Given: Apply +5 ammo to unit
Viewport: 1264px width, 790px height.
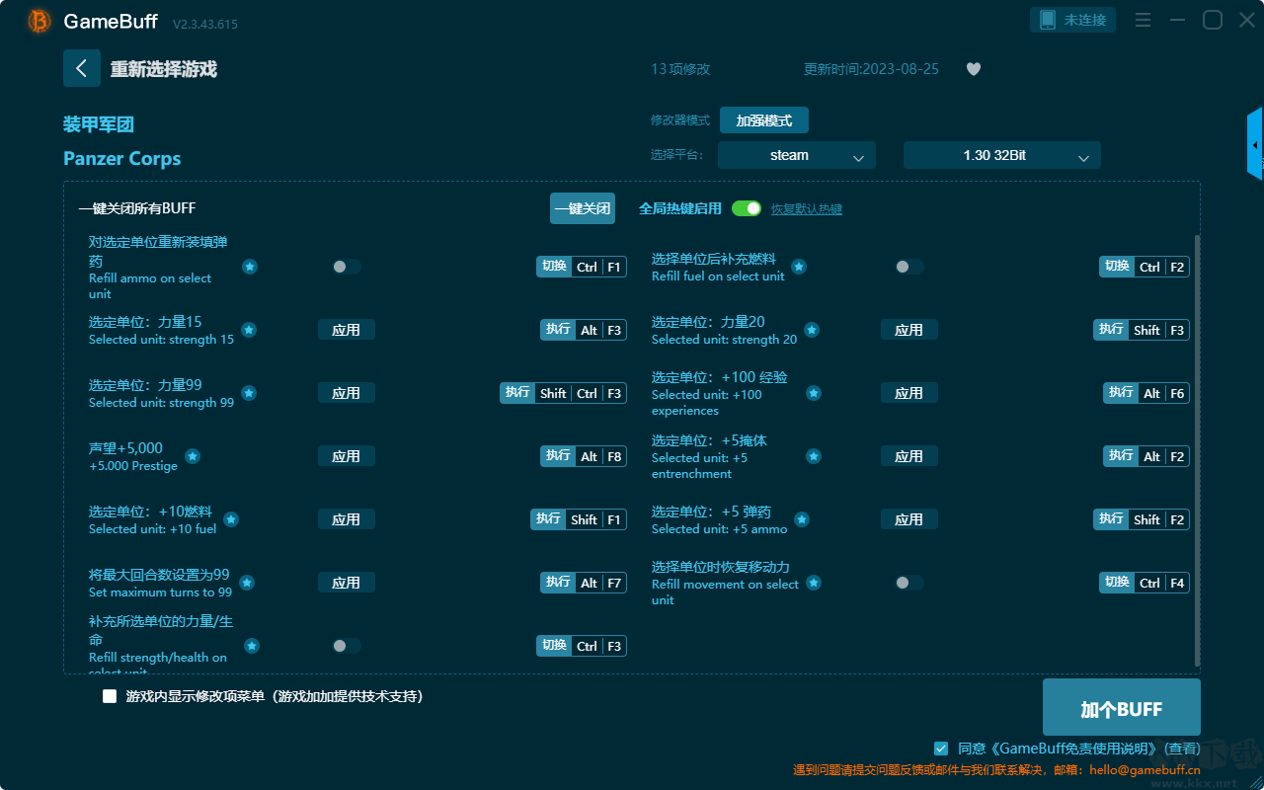Looking at the screenshot, I should tap(909, 519).
